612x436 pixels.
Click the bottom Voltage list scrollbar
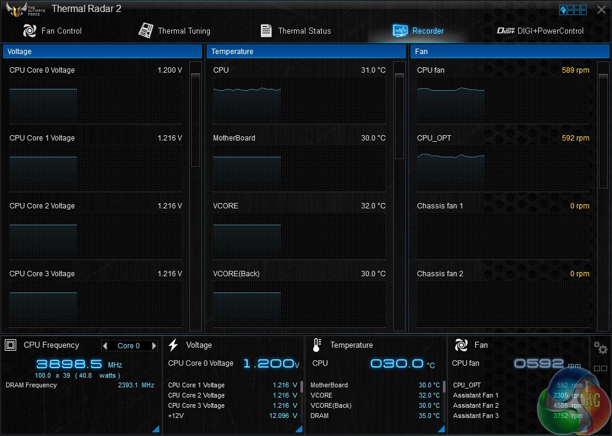click(x=302, y=387)
